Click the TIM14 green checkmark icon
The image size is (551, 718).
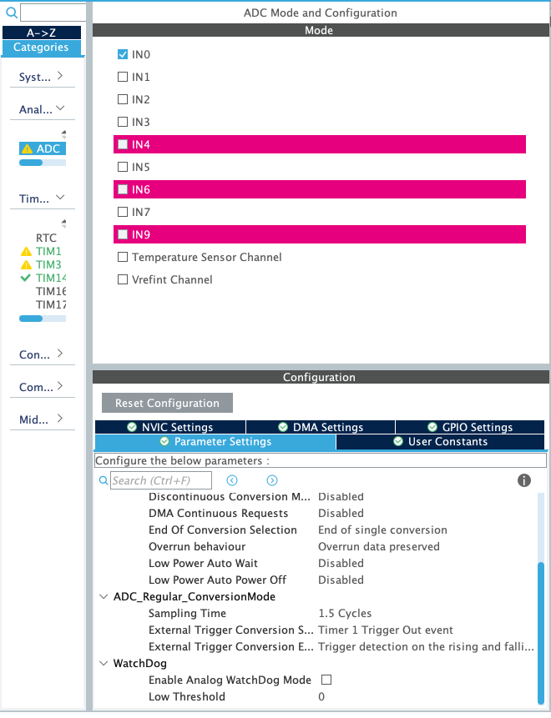(x=26, y=278)
